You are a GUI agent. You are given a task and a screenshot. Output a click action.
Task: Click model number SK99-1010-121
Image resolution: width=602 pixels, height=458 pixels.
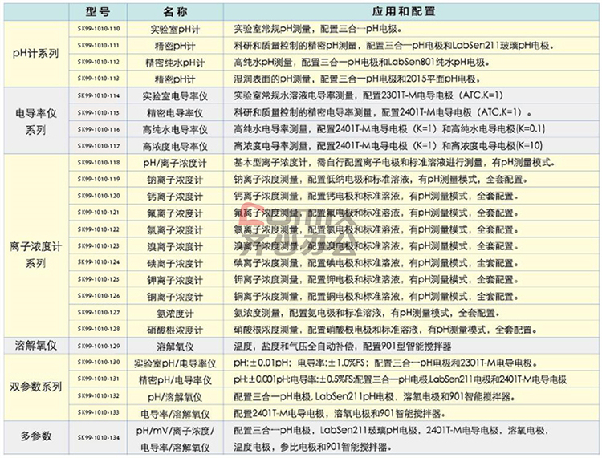point(99,213)
